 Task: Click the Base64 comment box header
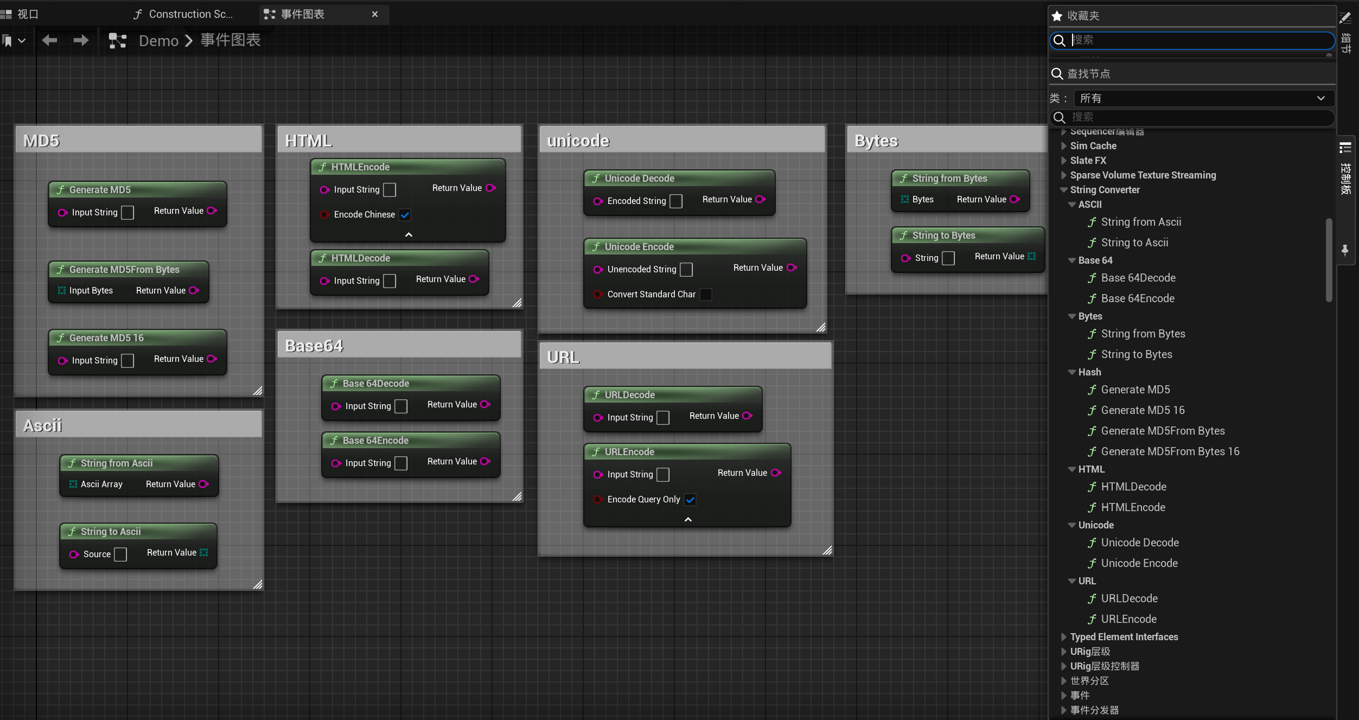coord(399,345)
